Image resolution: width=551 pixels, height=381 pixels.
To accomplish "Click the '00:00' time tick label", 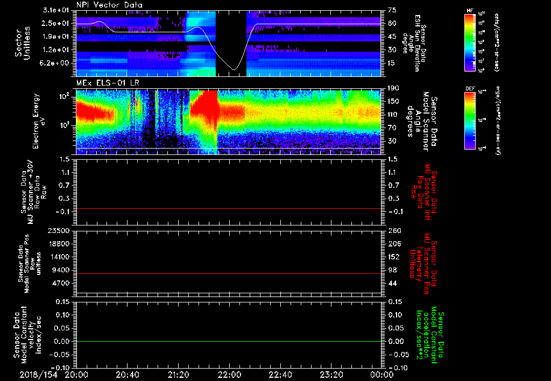I will coord(382,375).
